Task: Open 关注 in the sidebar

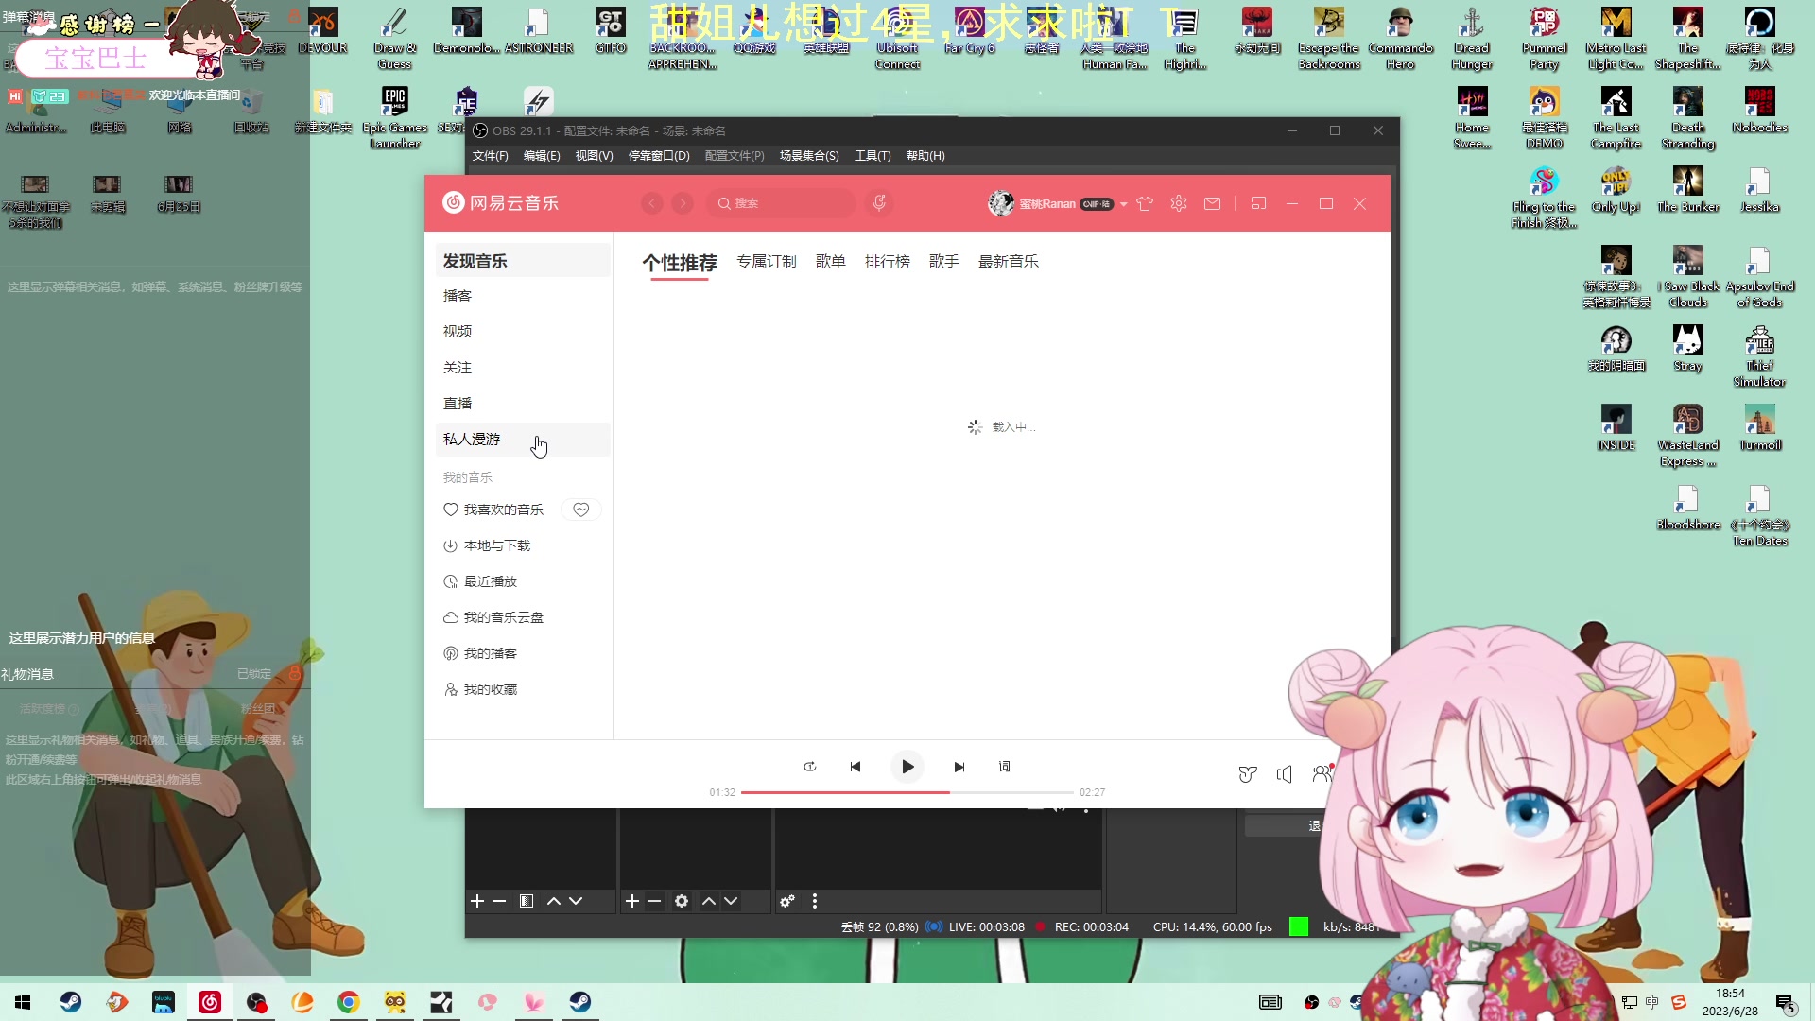Action: (x=523, y=368)
